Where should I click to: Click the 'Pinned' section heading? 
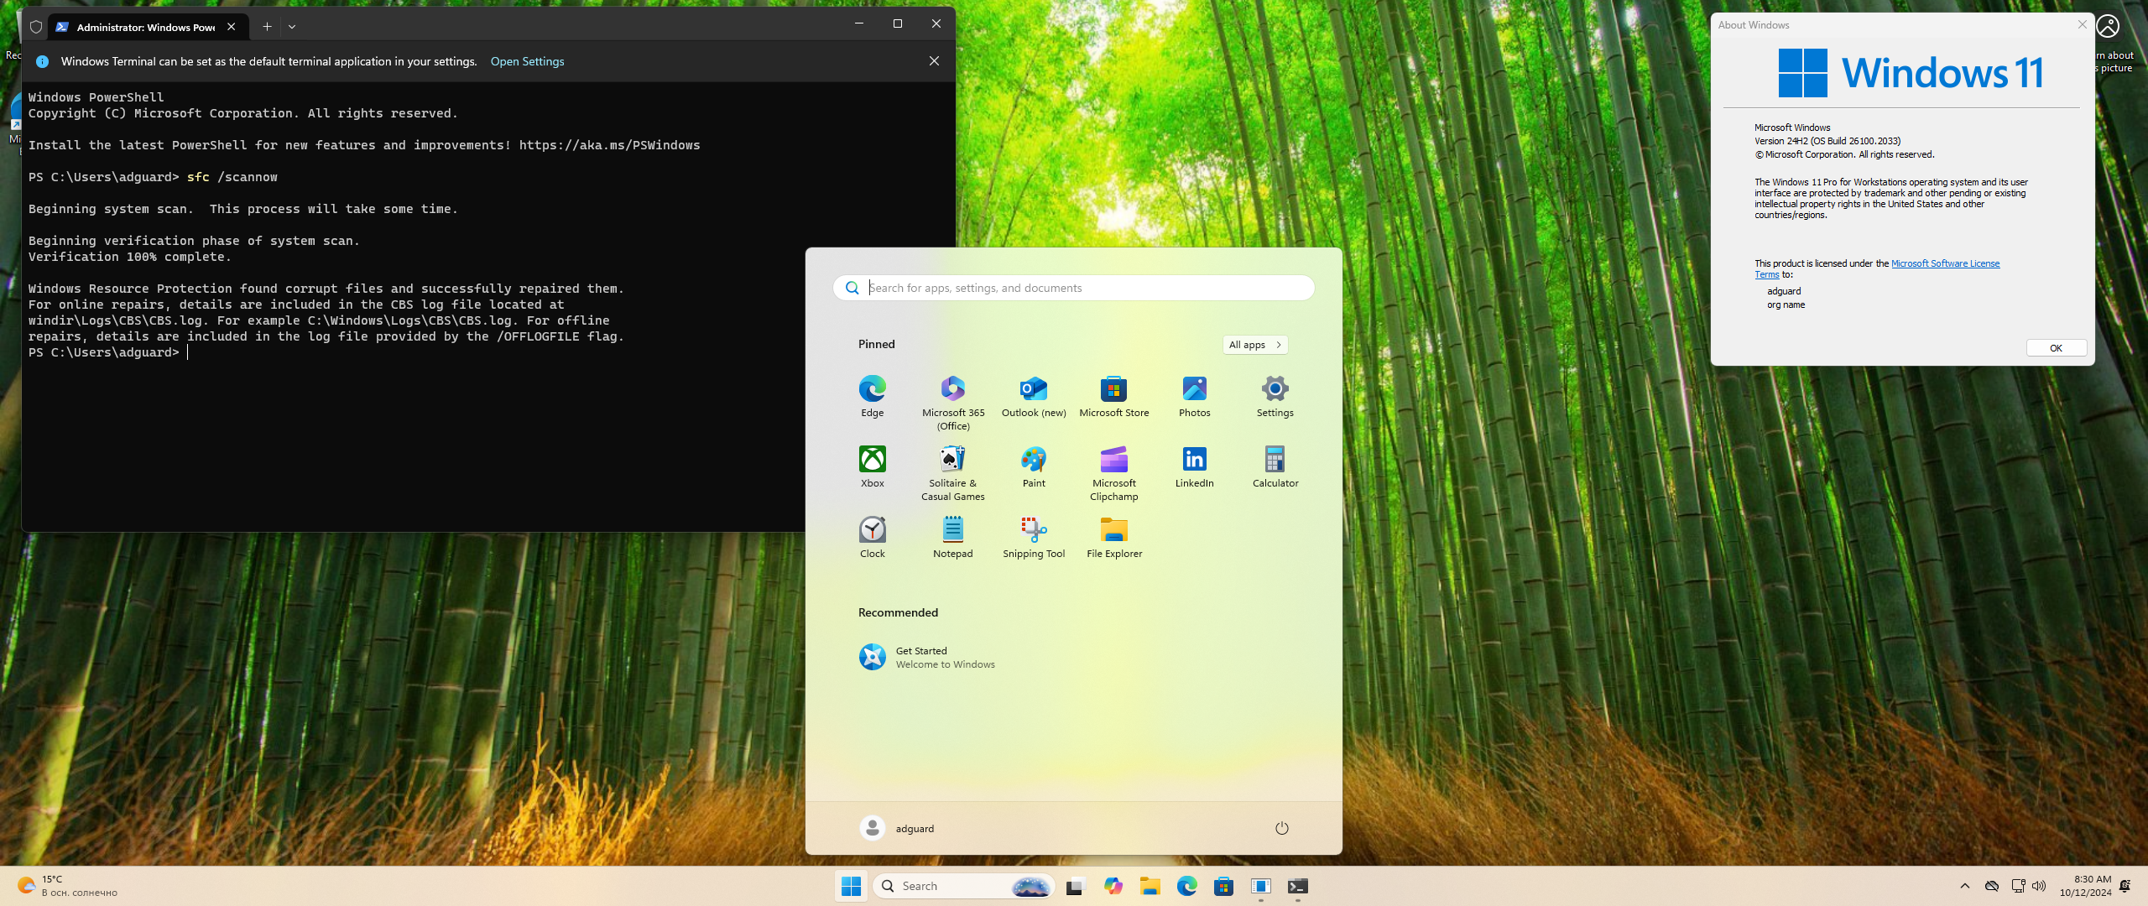[876, 344]
